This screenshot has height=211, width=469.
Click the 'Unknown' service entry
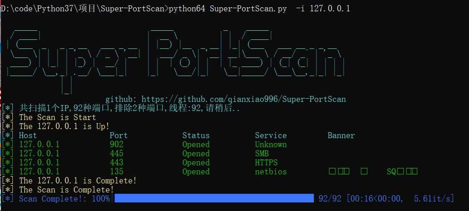[271, 144]
